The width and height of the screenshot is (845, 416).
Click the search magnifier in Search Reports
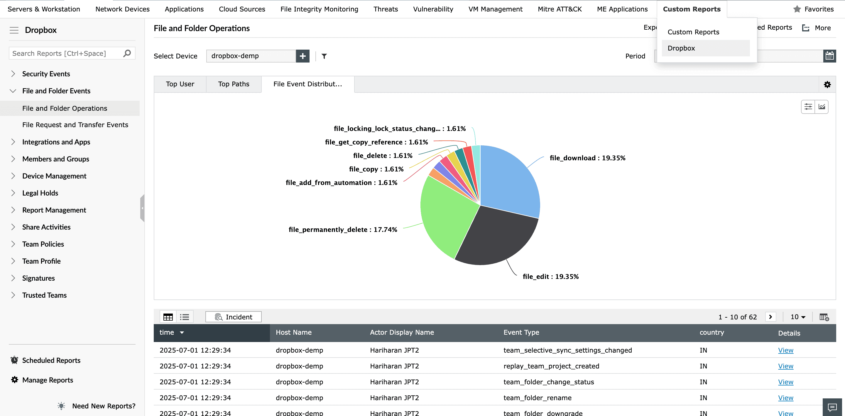point(127,53)
